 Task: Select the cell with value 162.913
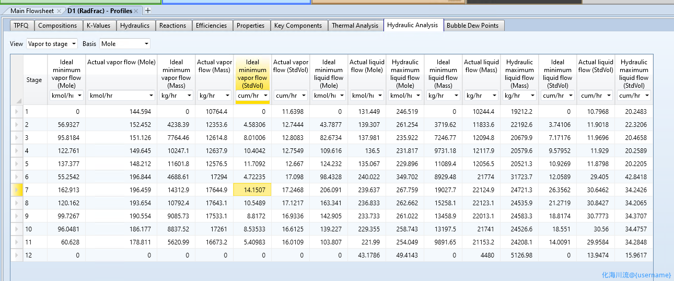pyautogui.click(x=66, y=190)
